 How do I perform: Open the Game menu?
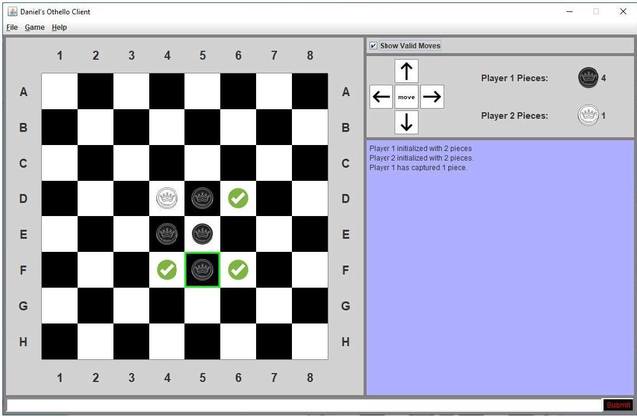(35, 27)
